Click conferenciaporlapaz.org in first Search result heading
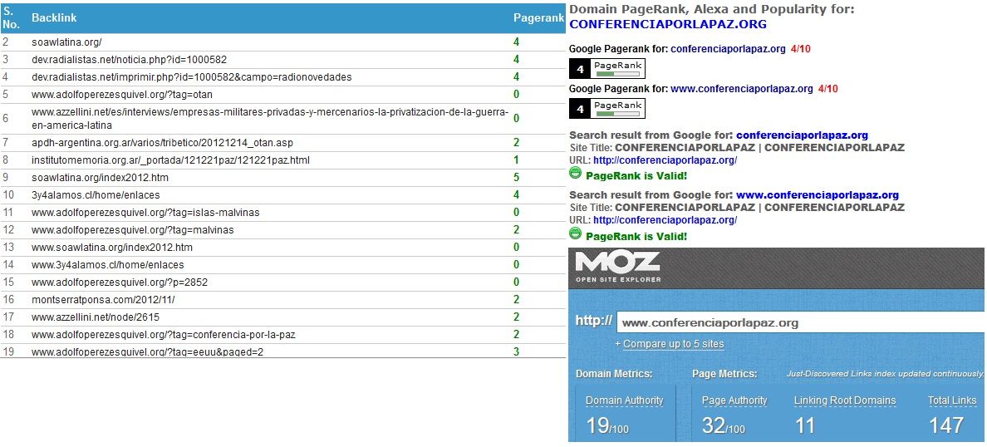This screenshot has width=987, height=447. click(x=802, y=135)
